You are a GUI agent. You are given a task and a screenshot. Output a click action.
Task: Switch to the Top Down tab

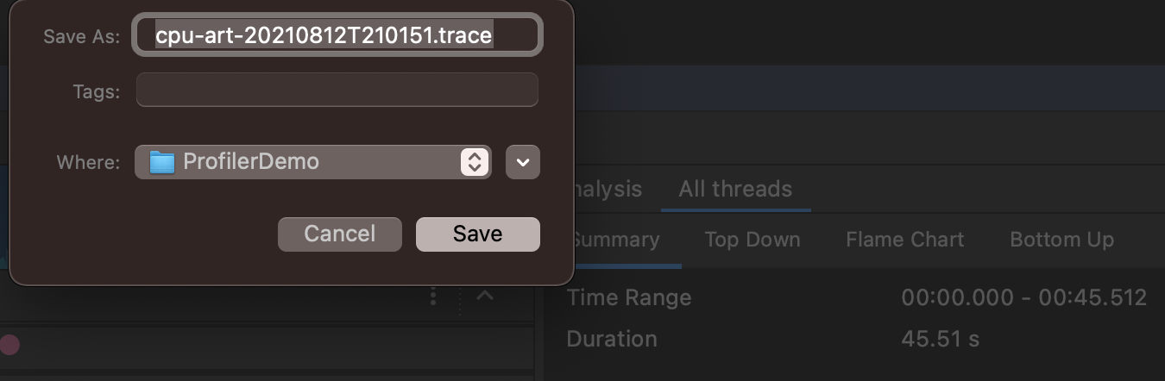click(x=753, y=240)
